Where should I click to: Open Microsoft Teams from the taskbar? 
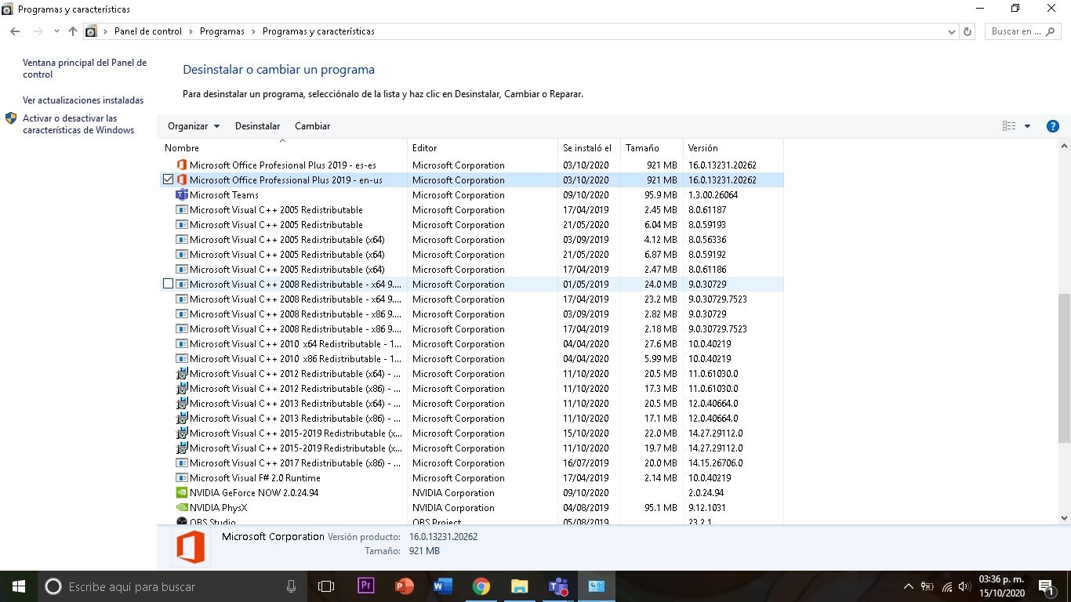(558, 586)
